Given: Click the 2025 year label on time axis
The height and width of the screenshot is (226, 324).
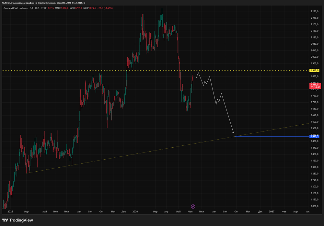Looking at the screenshot, I should (x=10, y=211).
